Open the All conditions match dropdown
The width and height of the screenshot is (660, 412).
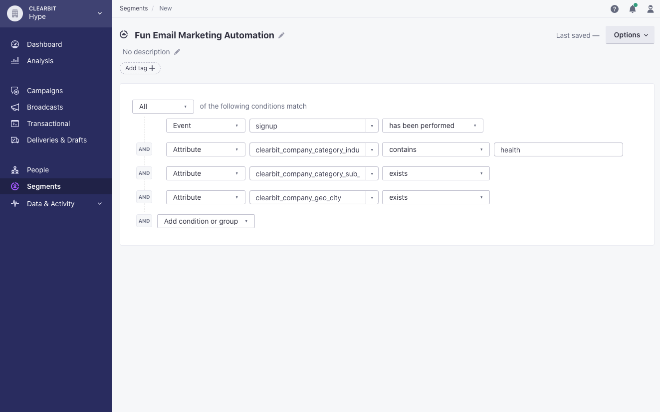click(163, 107)
